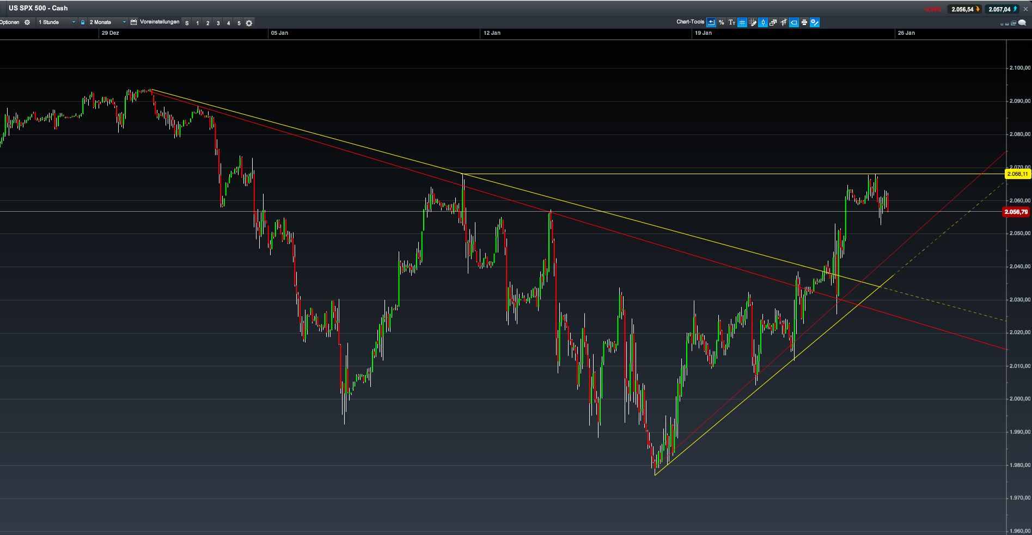Image resolution: width=1032 pixels, height=535 pixels.
Task: Click the overlapping windows icon in Chart-Tools
Action: tap(773, 22)
